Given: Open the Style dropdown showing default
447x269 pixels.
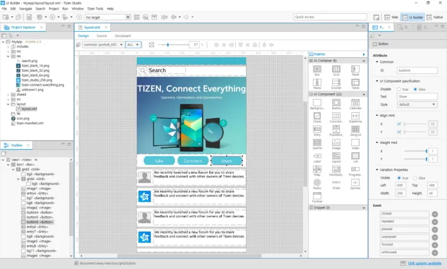Looking at the screenshot, I should (x=417, y=104).
